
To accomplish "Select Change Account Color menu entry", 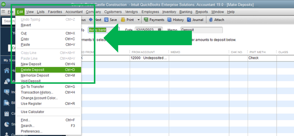I will click(48, 98).
